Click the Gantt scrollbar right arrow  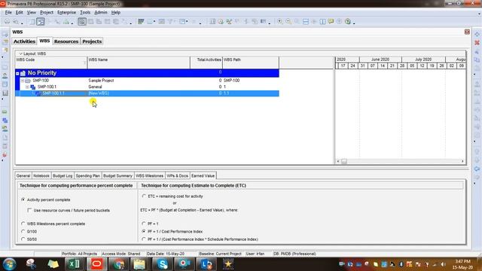coord(462,161)
